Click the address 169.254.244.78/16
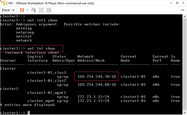Screen dimensions: 187x115 pos(97,76)
